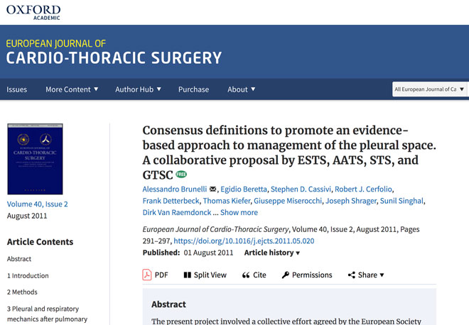469x325 pixels.
Task: Open author Frank Detterbeck
Action: tap(171, 201)
